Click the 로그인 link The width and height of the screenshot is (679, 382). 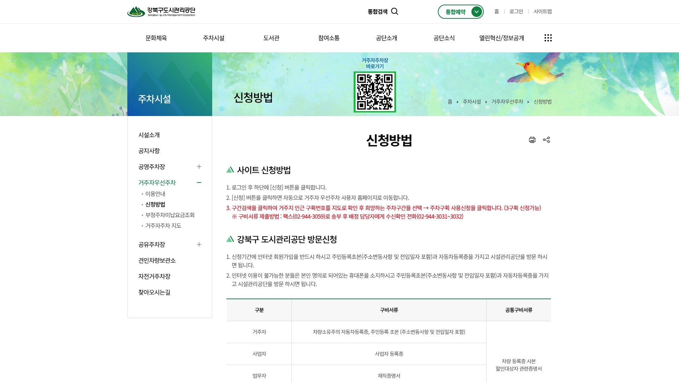click(516, 12)
